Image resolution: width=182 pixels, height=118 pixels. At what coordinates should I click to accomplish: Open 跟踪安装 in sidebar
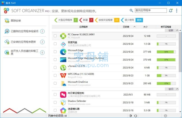pyautogui.click(x=24, y=20)
